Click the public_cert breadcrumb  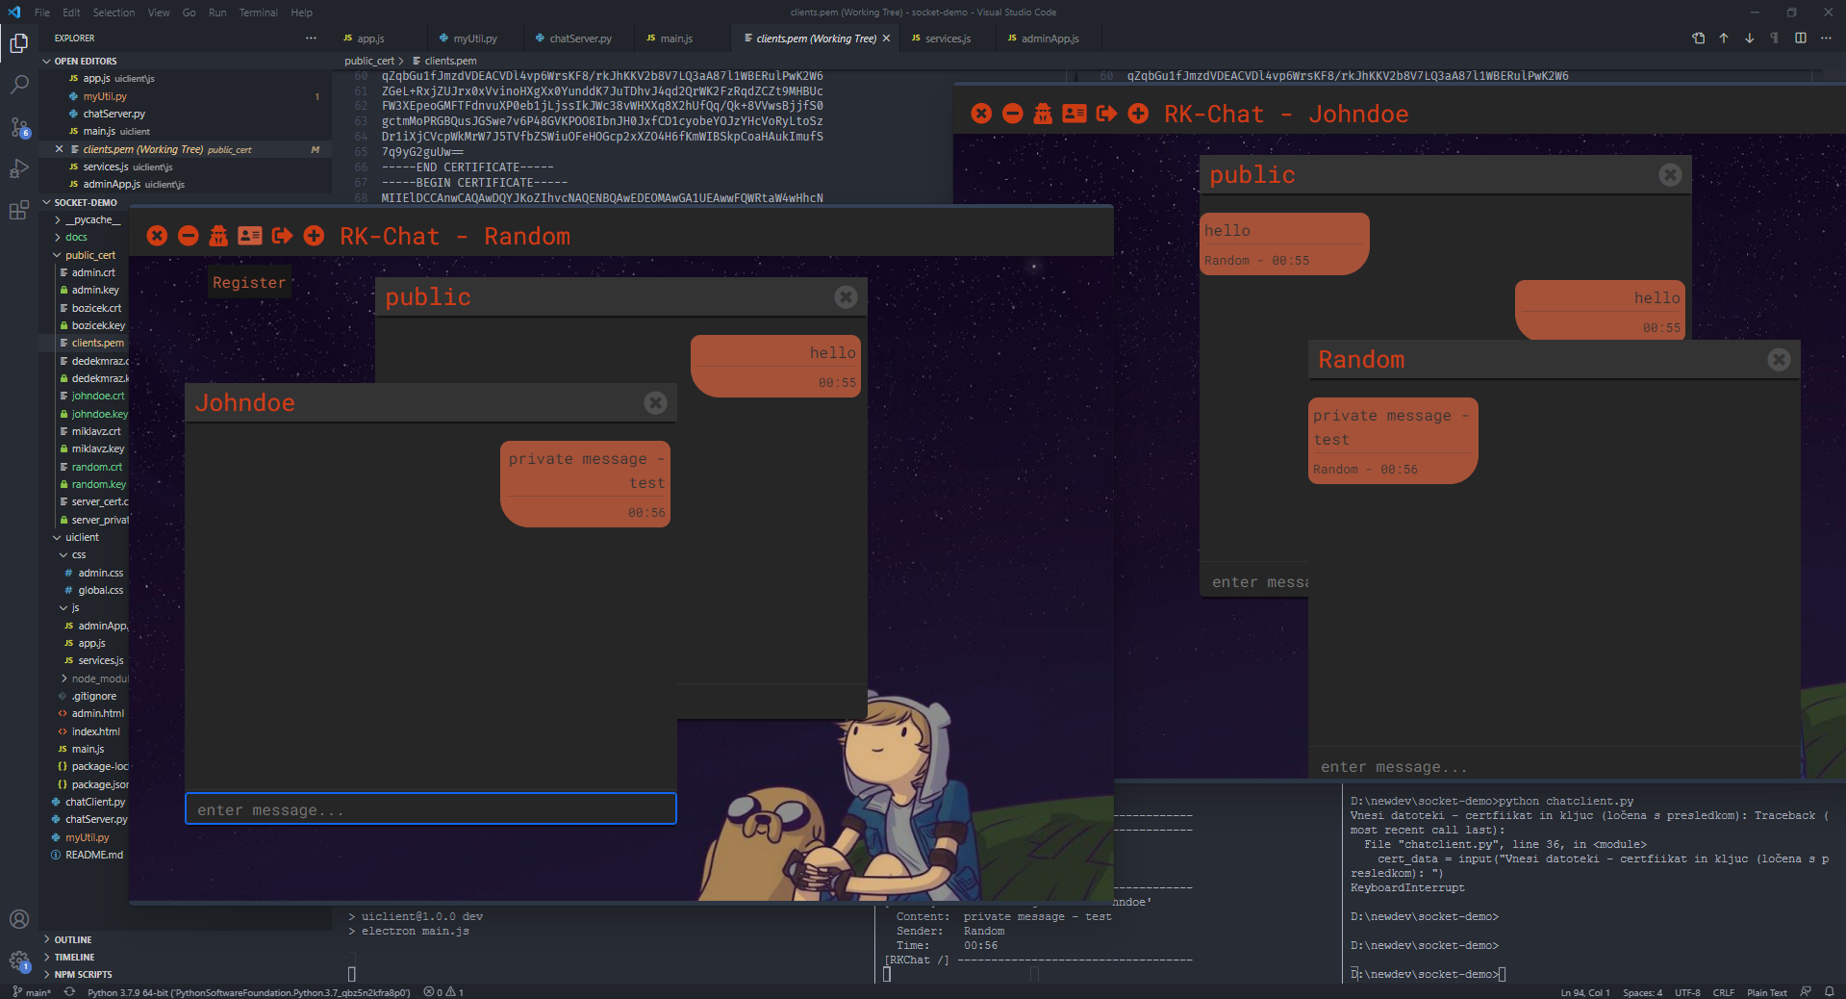coord(369,61)
